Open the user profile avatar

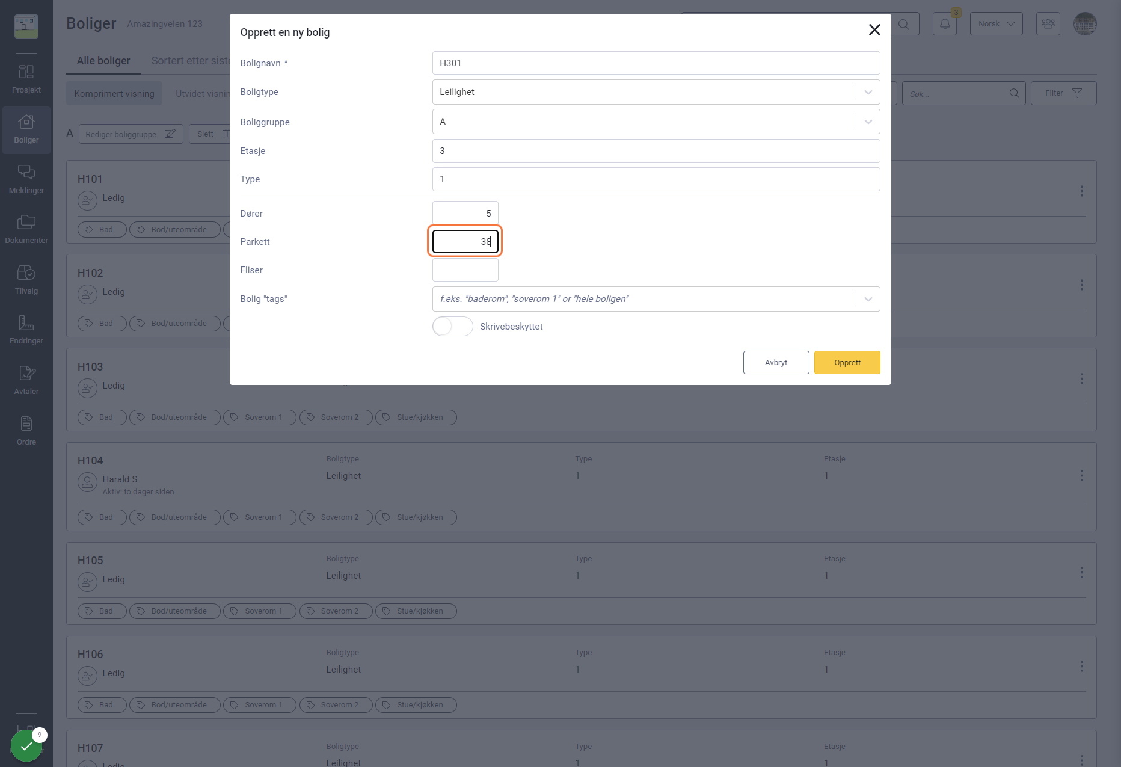[x=1085, y=24]
